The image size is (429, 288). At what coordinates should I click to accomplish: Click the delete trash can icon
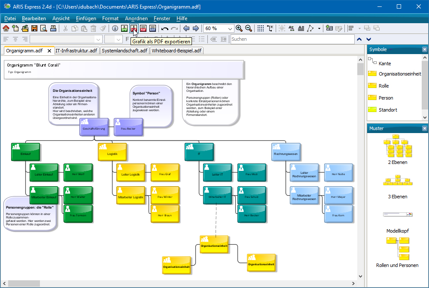(93, 28)
